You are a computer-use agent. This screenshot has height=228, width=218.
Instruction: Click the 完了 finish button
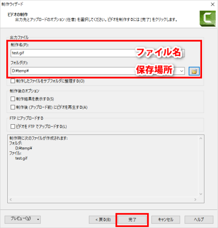[x=132, y=220]
